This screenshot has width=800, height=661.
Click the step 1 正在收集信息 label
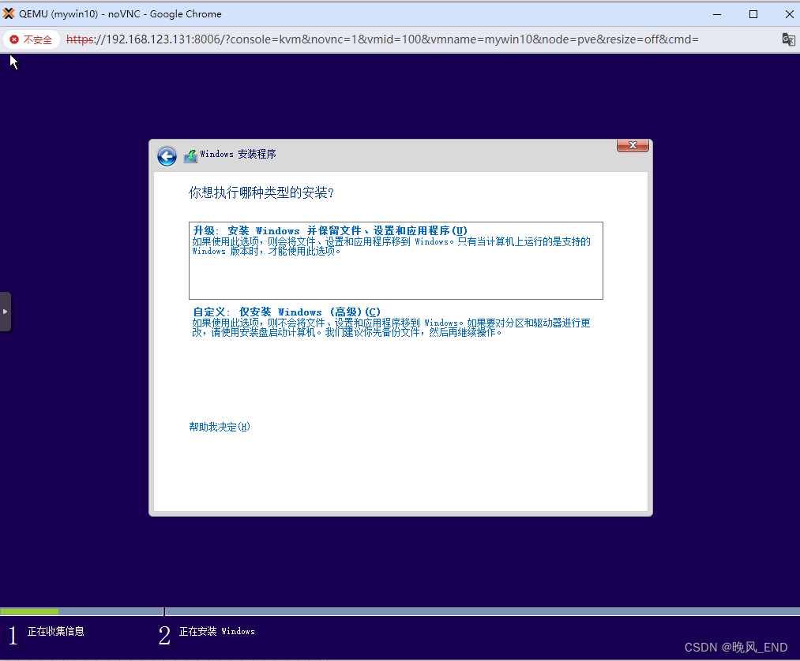55,632
